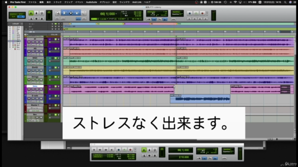Image resolution: width=298 pixels, height=167 pixels.
Task: Return to start in floating Transport window
Action: [94, 150]
